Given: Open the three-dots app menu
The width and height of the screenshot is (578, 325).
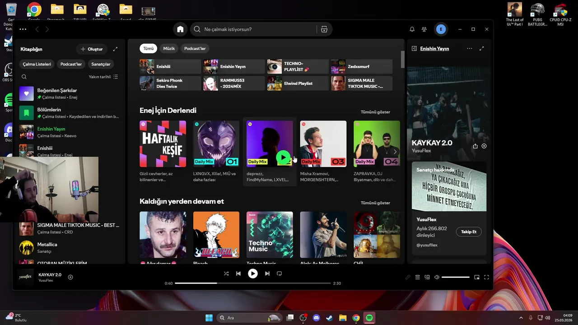Looking at the screenshot, I should click(23, 29).
